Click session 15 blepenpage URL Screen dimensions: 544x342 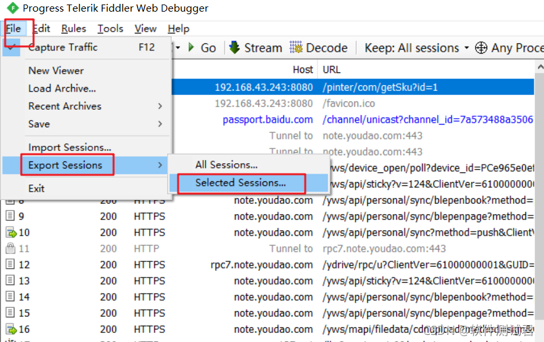point(428,313)
